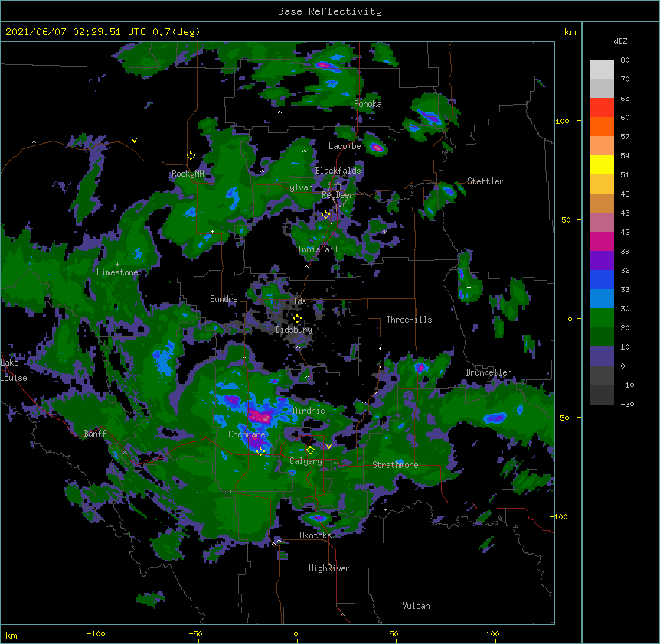The image size is (660, 644).
Task: Click the Limestone label
Action: 117,272
